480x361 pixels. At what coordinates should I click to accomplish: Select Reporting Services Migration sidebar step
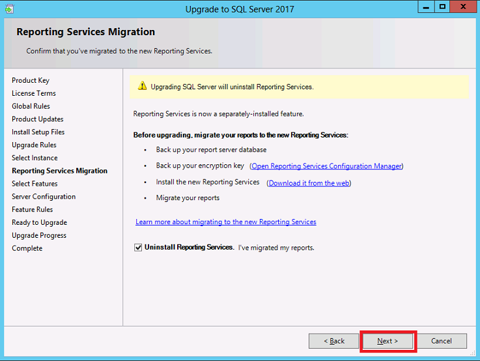tap(60, 171)
